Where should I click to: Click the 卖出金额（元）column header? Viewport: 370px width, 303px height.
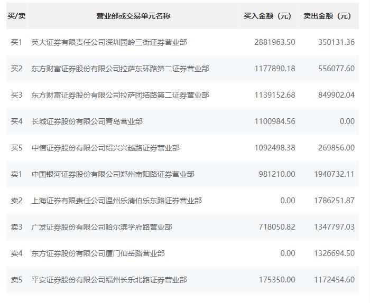pyautogui.click(x=329, y=16)
